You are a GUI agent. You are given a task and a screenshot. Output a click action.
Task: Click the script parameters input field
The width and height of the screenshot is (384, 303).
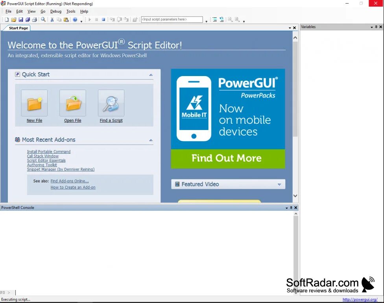point(172,19)
